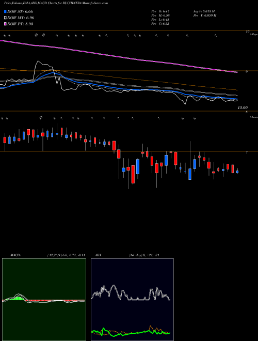Click the 'Pre O: 6.47' open value

pyautogui.click(x=160, y=11)
